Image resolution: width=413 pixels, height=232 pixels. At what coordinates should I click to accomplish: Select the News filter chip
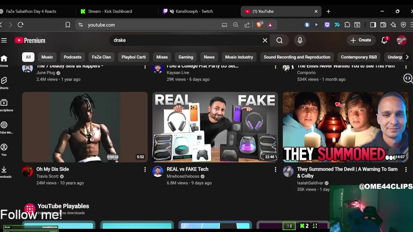pos(209,57)
